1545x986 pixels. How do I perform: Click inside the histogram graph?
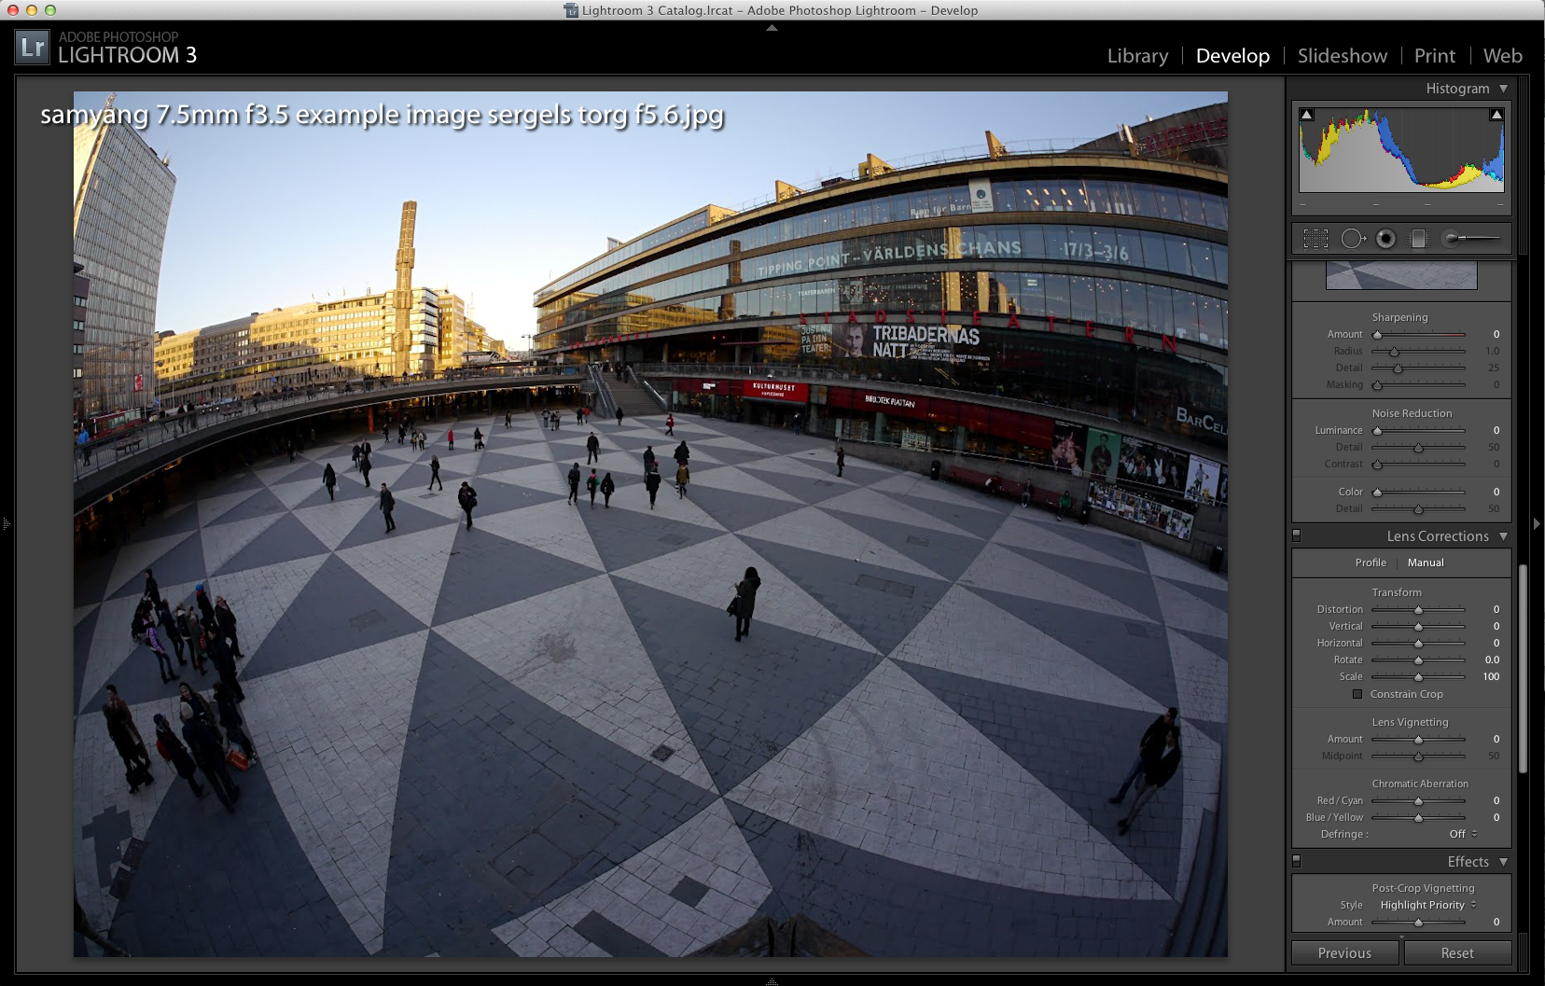click(x=1401, y=150)
